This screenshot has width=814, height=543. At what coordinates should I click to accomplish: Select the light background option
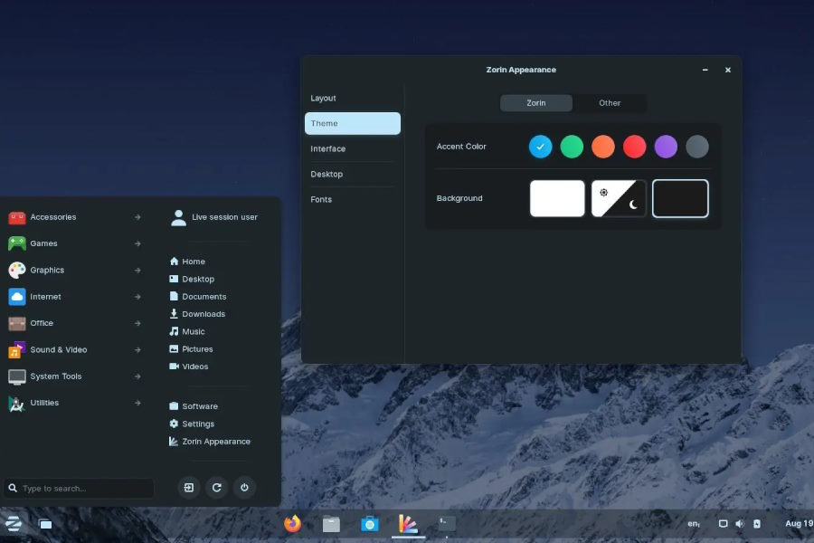557,198
